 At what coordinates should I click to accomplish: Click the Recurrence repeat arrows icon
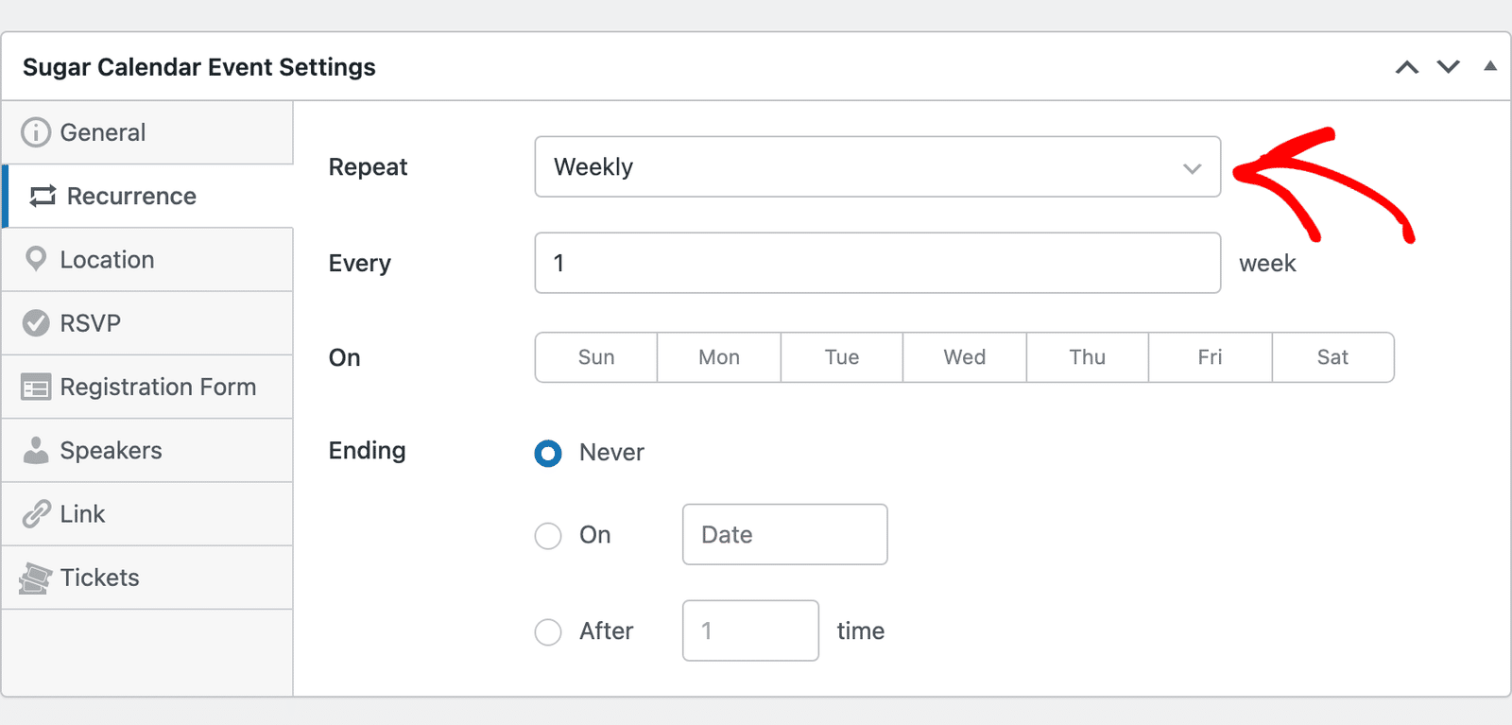pyautogui.click(x=43, y=196)
